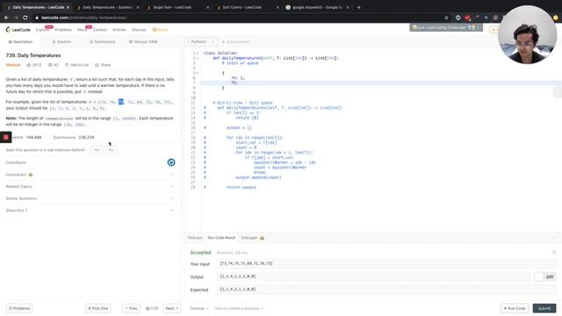Open the Problems list button at the bottom left
This screenshot has height=316, width=562.
pyautogui.click(x=19, y=308)
